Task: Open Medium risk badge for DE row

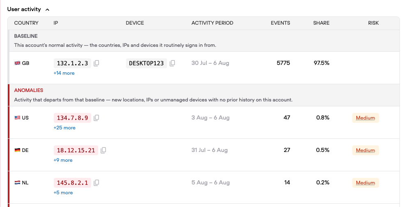Action: (365, 150)
